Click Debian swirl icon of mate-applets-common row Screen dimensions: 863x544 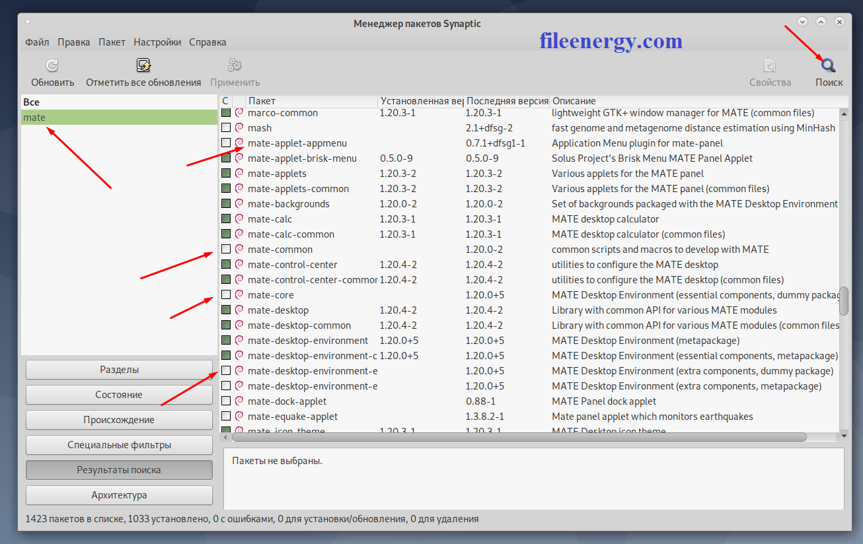tap(239, 188)
